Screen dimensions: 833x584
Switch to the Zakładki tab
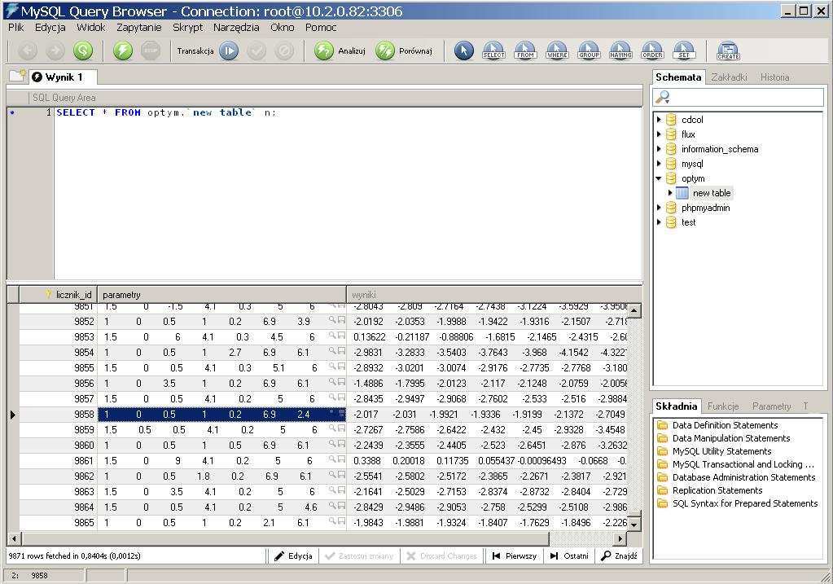point(729,77)
